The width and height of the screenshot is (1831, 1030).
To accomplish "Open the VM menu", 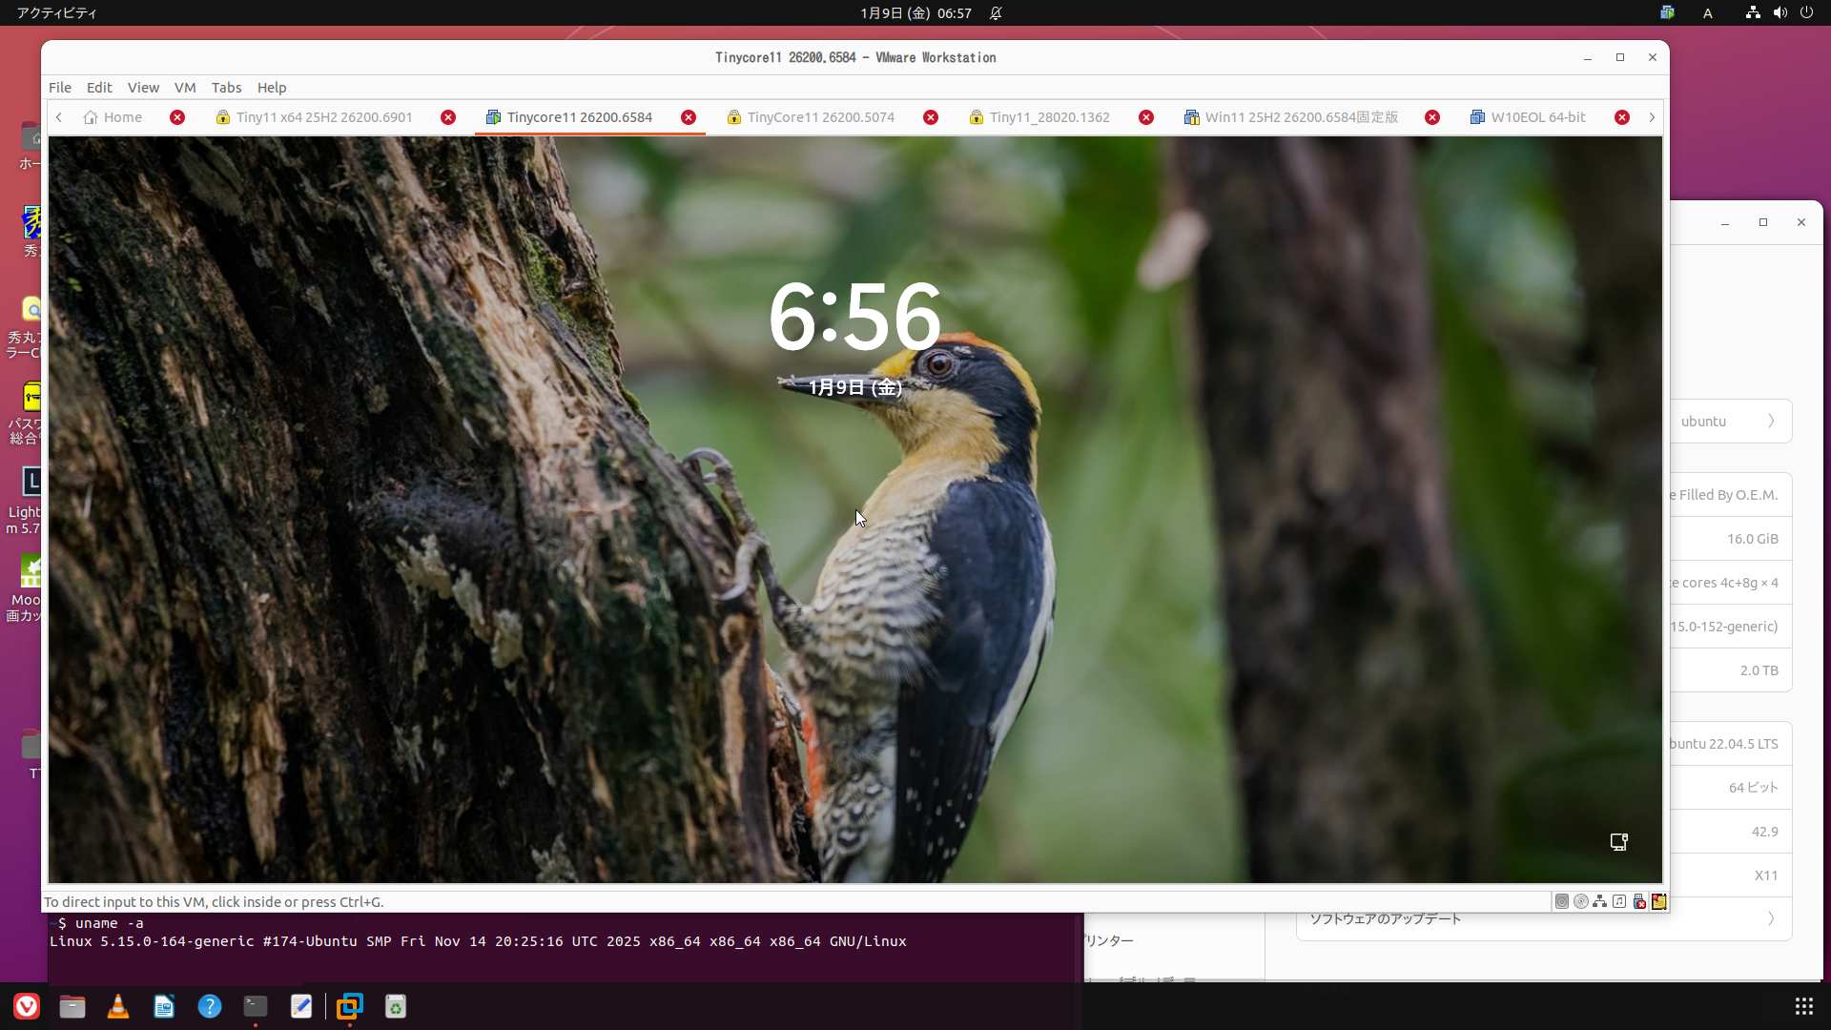I will pyautogui.click(x=185, y=87).
